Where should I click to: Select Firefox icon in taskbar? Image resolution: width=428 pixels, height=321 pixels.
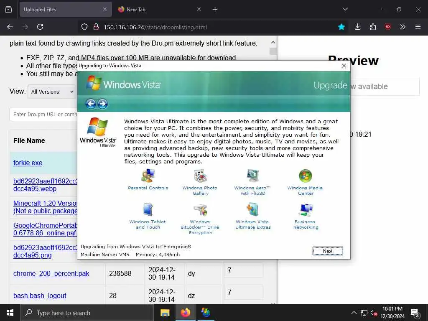coord(185,313)
